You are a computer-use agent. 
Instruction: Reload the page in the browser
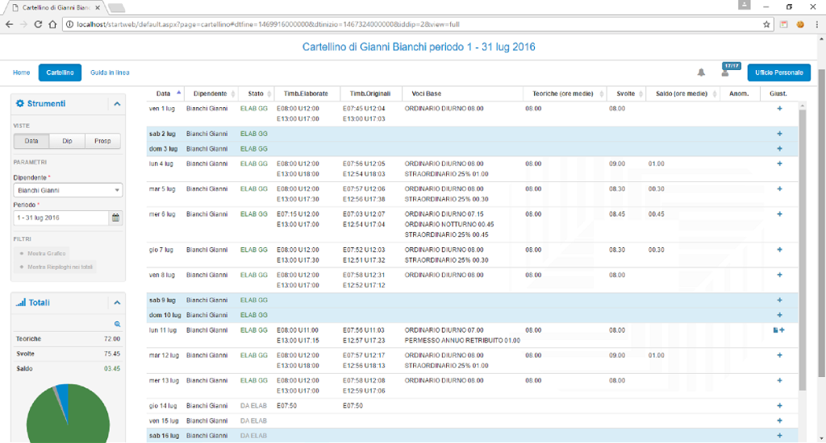pyautogui.click(x=38, y=24)
